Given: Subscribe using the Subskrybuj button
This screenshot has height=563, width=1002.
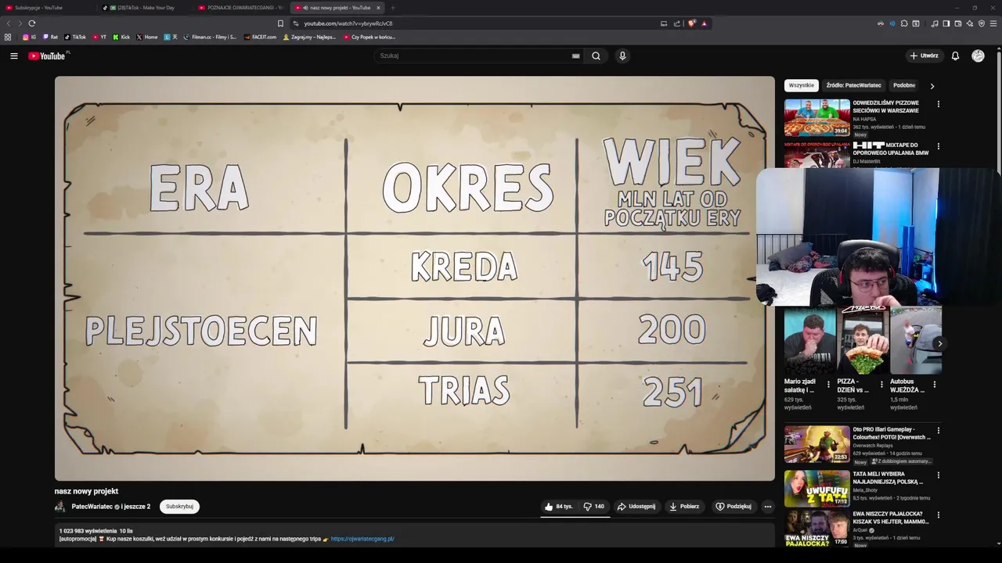Looking at the screenshot, I should (179, 507).
